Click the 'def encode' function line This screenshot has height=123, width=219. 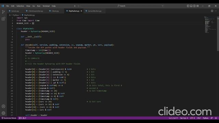point(67,45)
